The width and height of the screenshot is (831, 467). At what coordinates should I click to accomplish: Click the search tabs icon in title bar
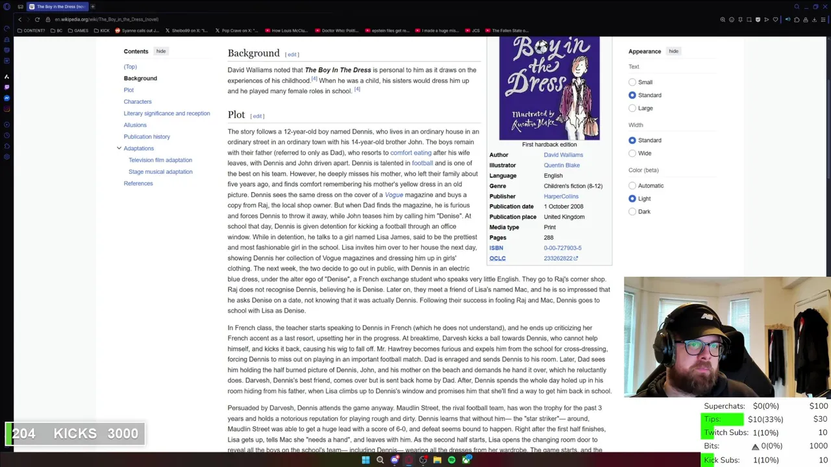pyautogui.click(x=797, y=6)
